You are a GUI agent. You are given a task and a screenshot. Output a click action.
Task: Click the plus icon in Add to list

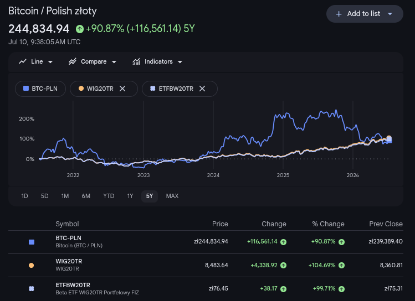click(x=339, y=14)
